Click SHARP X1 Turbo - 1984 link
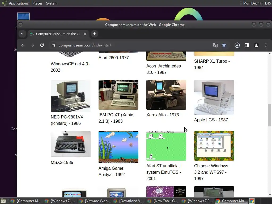 pyautogui.click(x=212, y=64)
